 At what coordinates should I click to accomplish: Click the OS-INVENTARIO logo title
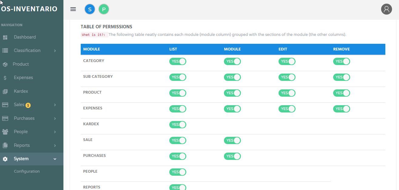click(29, 9)
